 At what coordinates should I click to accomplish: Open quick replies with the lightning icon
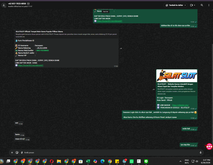[x=22, y=153]
